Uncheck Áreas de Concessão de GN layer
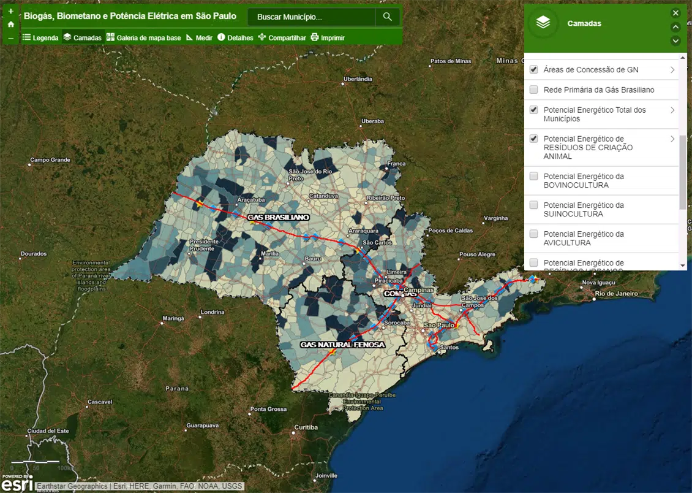Screen dimensions: 692x493 click(x=533, y=69)
